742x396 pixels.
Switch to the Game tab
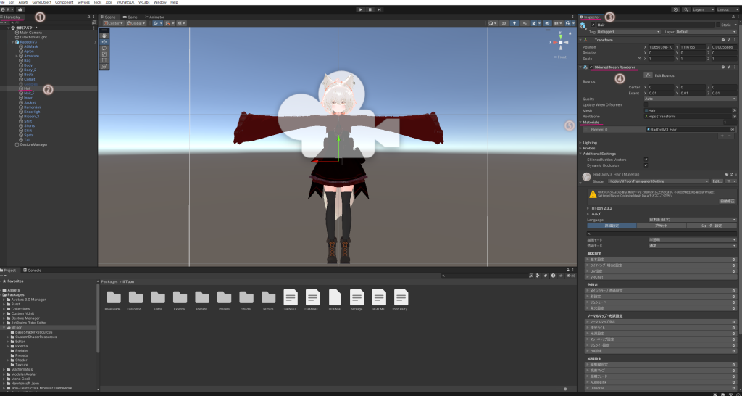coord(132,16)
